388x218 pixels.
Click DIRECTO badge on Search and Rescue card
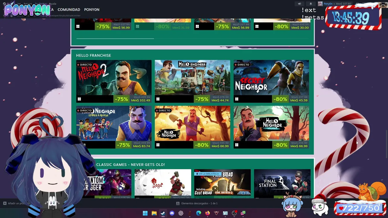coord(84,111)
